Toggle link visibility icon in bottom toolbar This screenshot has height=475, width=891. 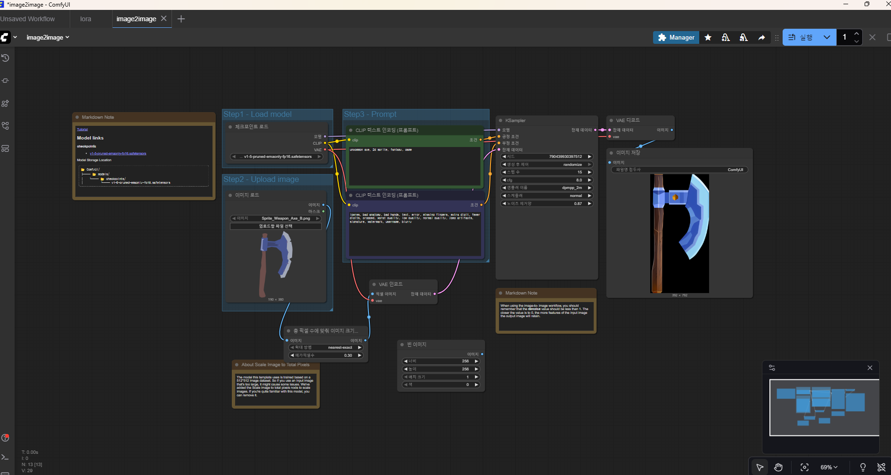[x=881, y=467]
